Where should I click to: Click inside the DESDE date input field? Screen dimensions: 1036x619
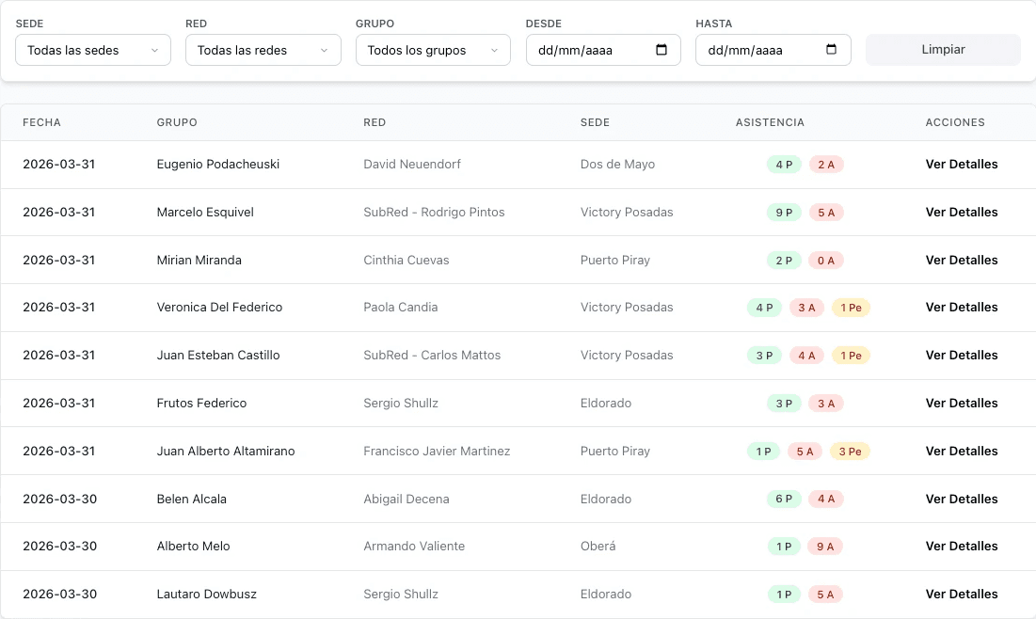tap(593, 49)
